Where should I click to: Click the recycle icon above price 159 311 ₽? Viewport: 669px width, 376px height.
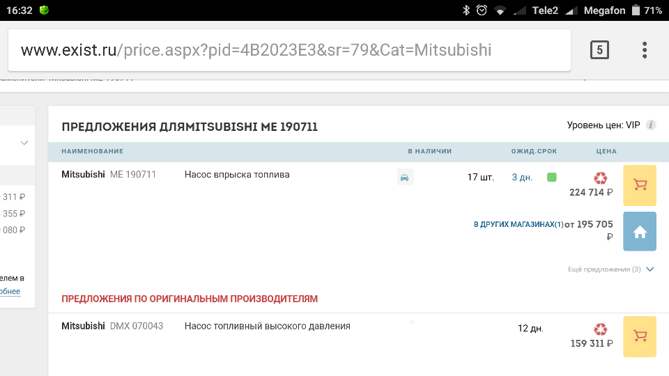tap(600, 329)
